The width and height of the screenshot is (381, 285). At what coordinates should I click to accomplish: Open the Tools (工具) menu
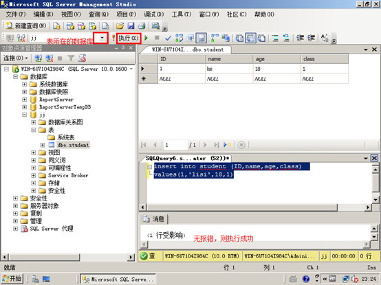click(182, 14)
